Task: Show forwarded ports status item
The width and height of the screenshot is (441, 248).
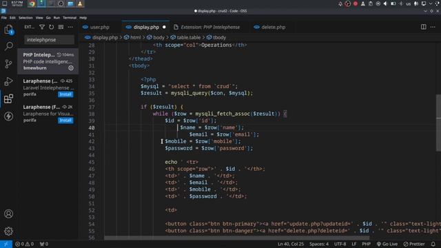Action: click(x=44, y=244)
